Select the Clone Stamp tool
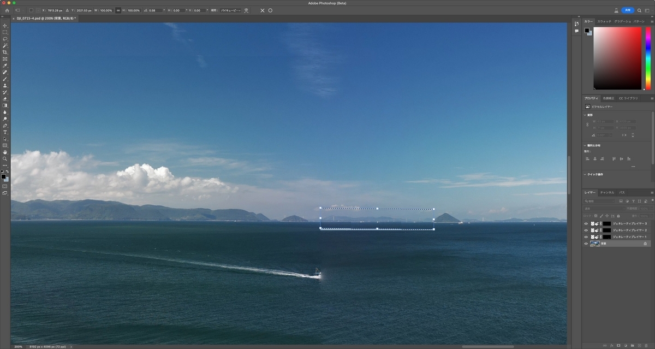The height and width of the screenshot is (349, 655). [5, 85]
